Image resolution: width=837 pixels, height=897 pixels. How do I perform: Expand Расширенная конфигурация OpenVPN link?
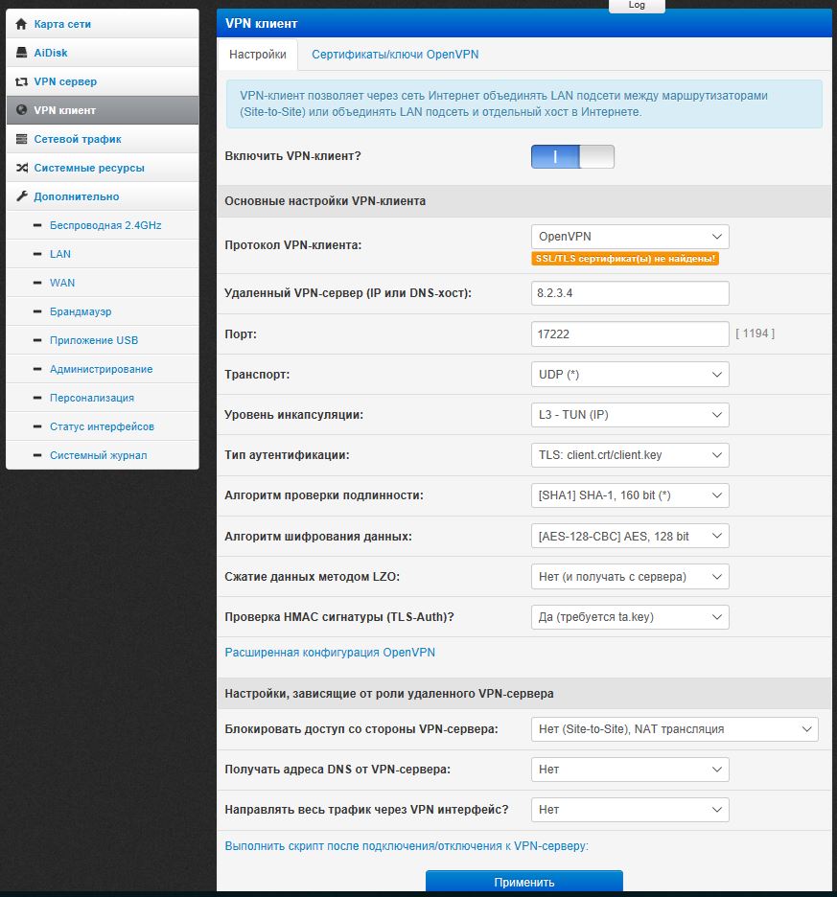(x=330, y=653)
